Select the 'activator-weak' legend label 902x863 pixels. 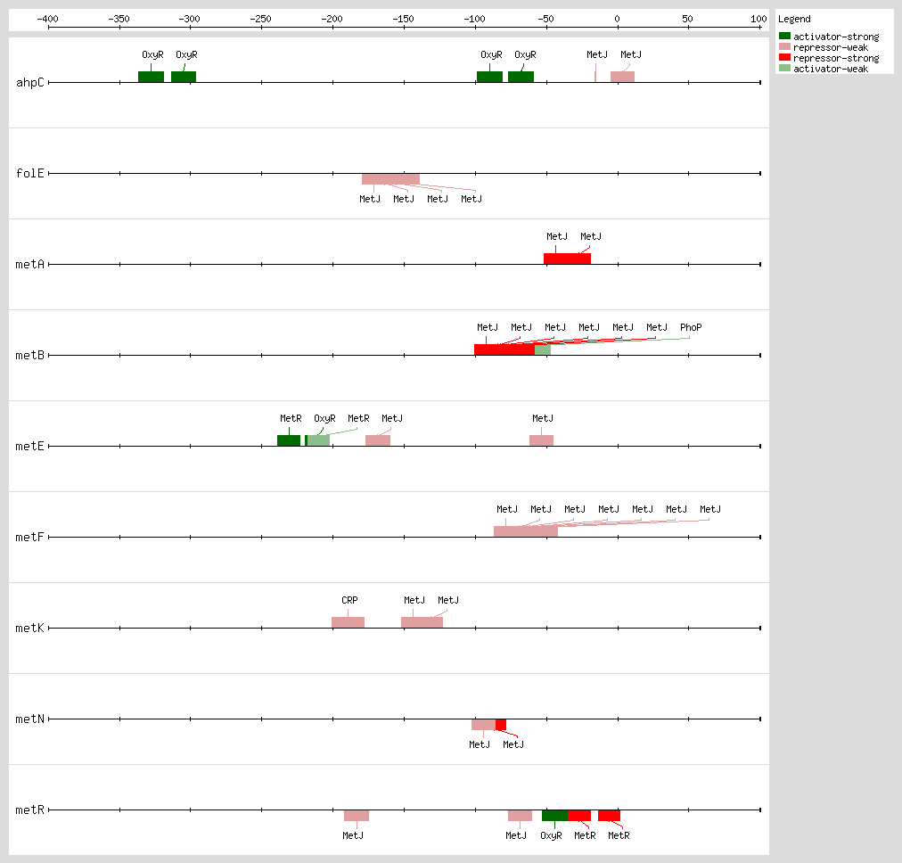click(x=830, y=69)
